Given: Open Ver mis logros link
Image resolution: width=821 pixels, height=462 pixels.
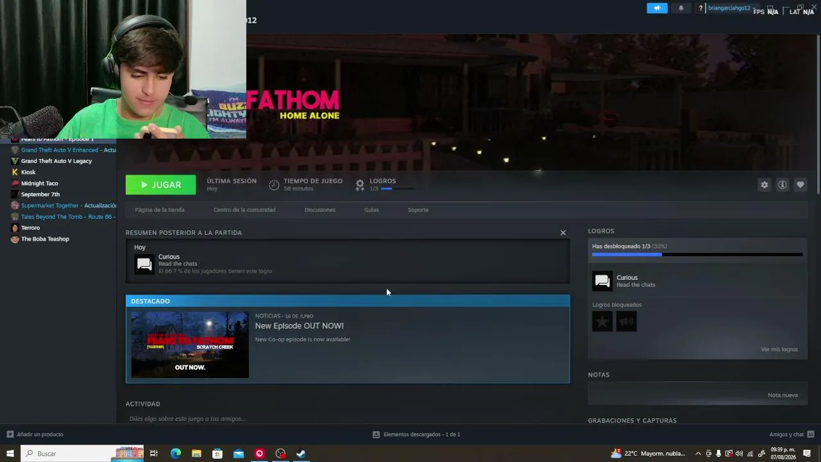Looking at the screenshot, I should [779, 350].
